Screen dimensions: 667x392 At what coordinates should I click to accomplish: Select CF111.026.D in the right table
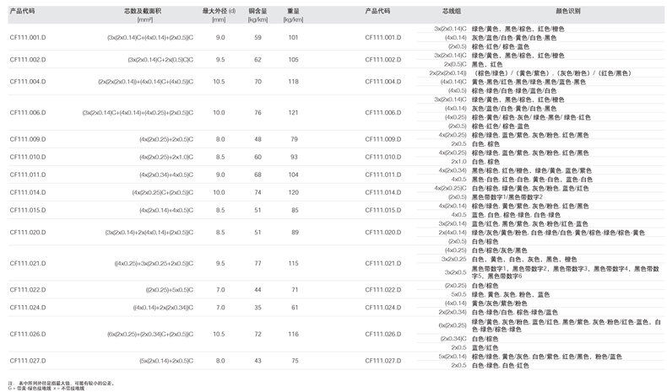coord(382,334)
